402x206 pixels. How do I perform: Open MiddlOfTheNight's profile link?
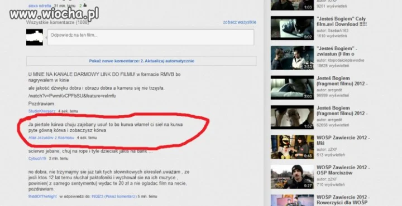click(42, 197)
